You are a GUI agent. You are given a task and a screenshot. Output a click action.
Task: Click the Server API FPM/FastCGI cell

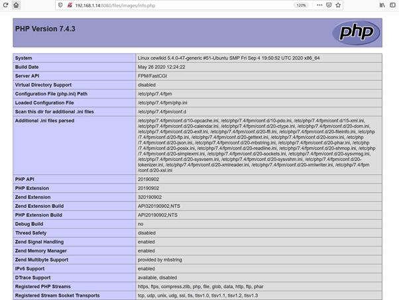click(x=154, y=75)
